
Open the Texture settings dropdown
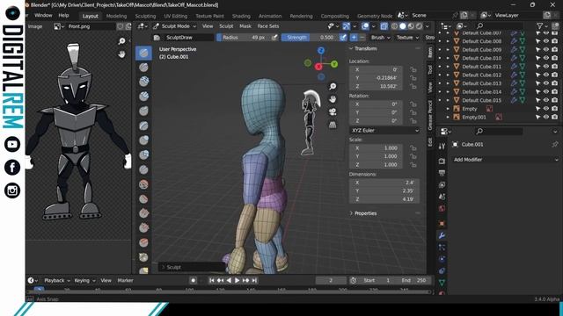click(407, 37)
